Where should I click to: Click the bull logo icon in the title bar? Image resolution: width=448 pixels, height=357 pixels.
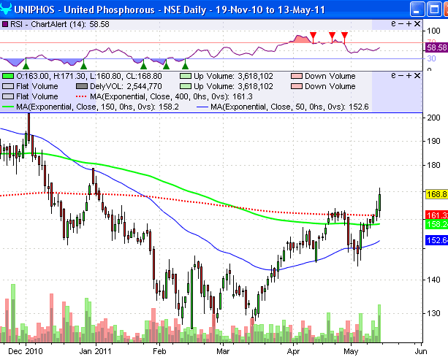click(5, 9)
